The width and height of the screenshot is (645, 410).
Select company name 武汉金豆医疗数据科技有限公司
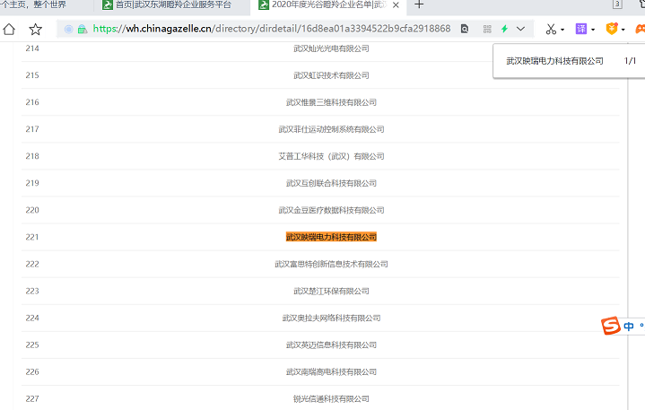coord(331,210)
